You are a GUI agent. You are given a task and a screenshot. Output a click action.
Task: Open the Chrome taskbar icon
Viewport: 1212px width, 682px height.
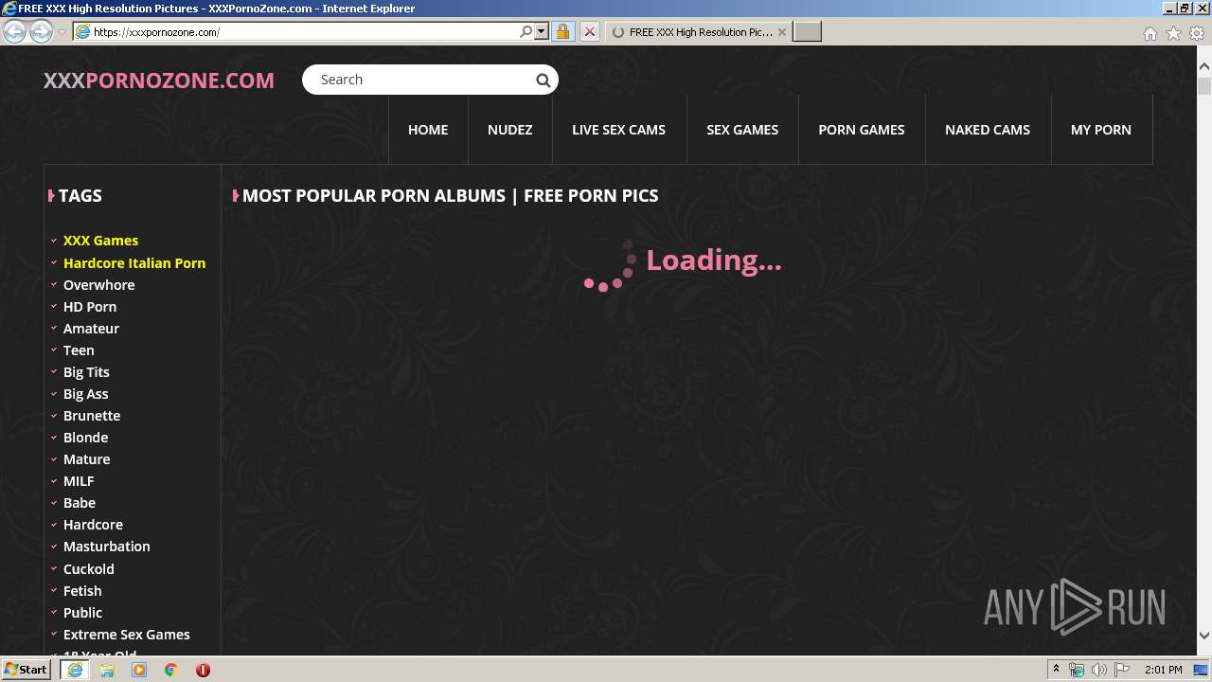[171, 670]
